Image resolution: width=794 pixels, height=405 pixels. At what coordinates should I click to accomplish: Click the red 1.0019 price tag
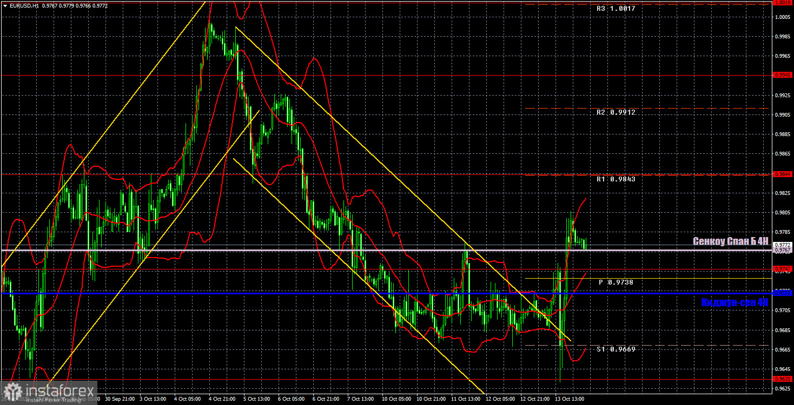[783, 3]
